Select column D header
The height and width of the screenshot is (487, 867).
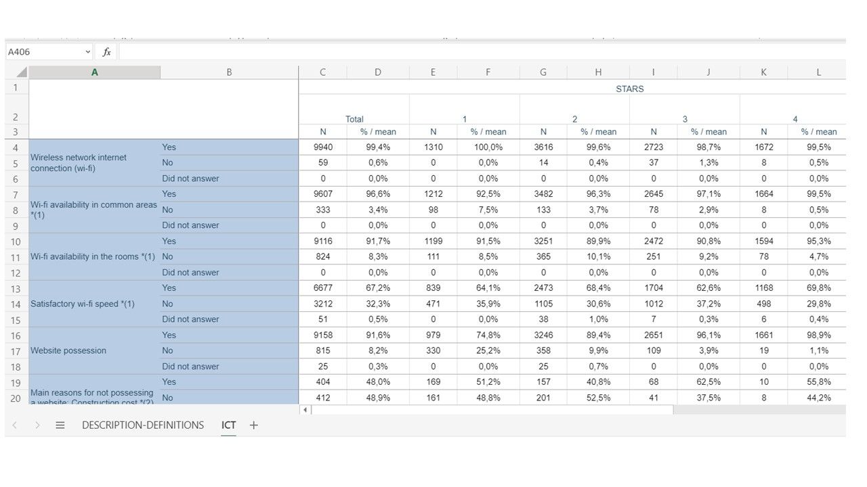coord(378,72)
